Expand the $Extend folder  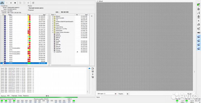(x=52, y=16)
